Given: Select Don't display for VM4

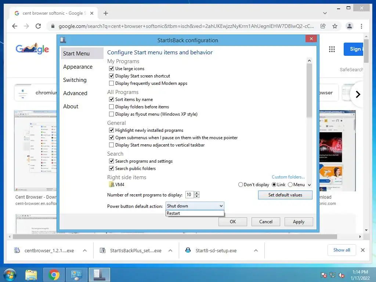Looking at the screenshot, I should click(241, 185).
